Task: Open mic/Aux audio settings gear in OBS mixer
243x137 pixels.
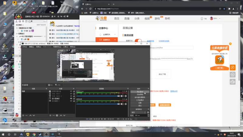Action: tap(126, 96)
